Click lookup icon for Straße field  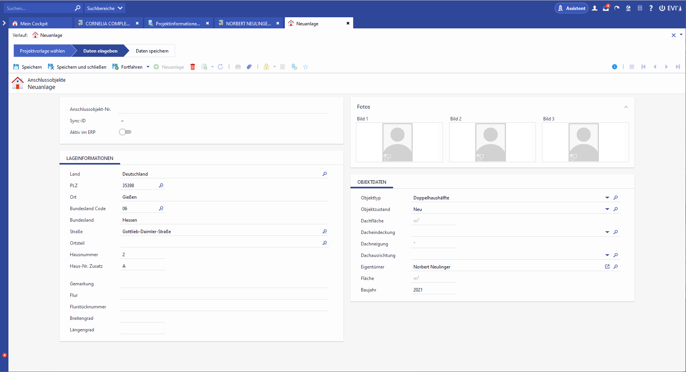325,232
